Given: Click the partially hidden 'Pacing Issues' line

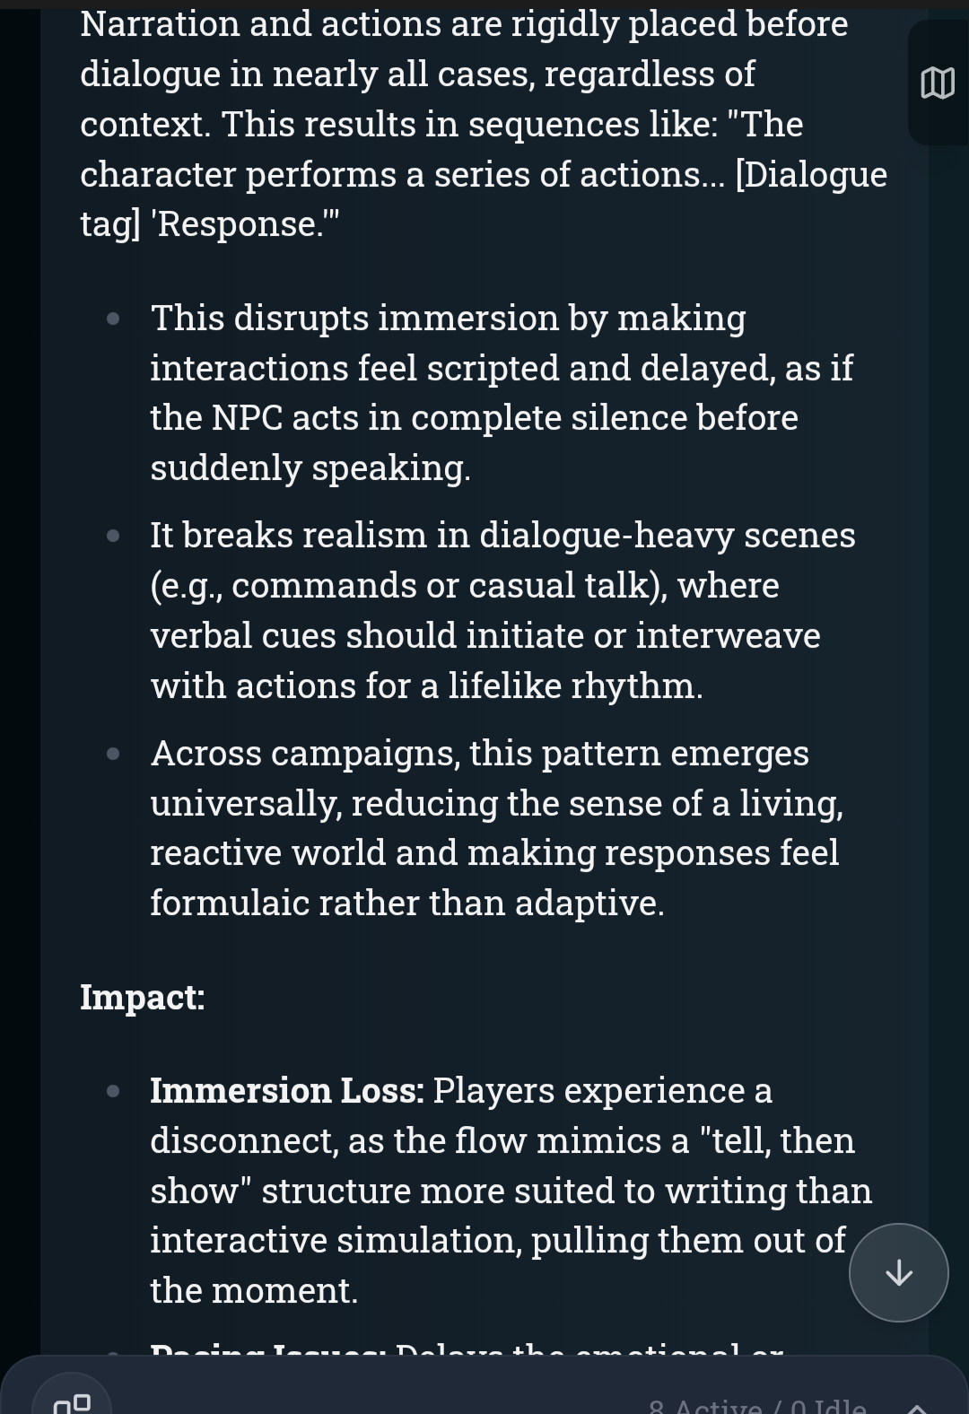Looking at the screenshot, I should click(467, 1348).
